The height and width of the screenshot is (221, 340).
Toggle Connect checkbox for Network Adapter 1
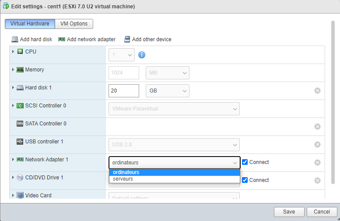[245, 162]
